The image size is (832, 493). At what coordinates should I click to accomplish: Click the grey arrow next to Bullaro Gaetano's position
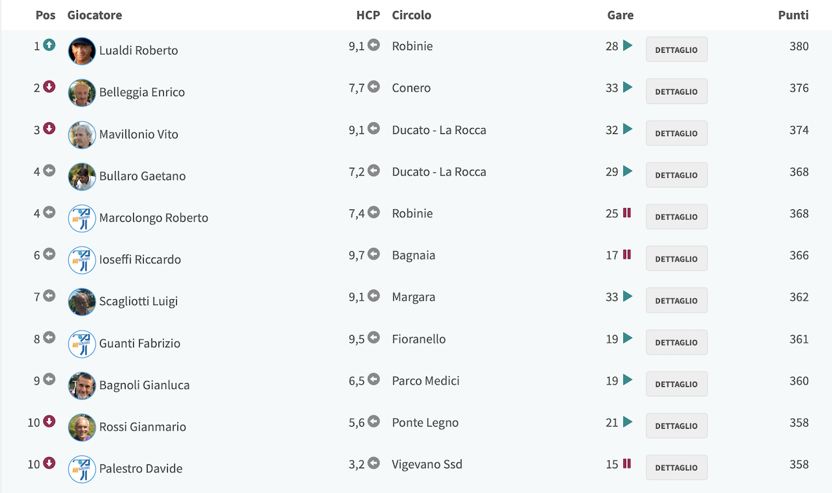click(49, 171)
